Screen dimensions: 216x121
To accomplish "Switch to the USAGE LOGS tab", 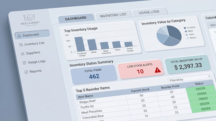I will tap(149, 12).
